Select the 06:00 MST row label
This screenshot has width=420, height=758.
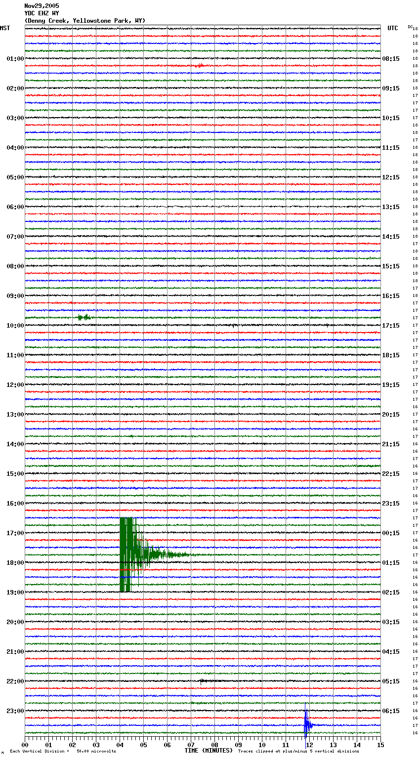point(15,207)
